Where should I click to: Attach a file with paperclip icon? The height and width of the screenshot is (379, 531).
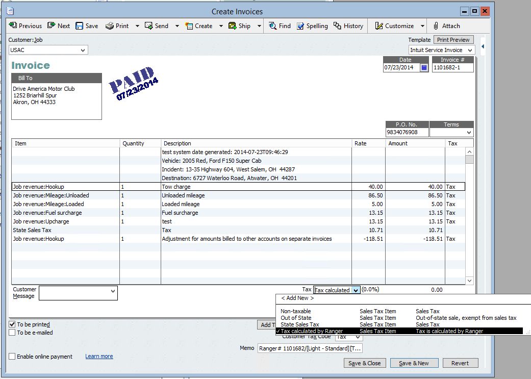tap(436, 26)
